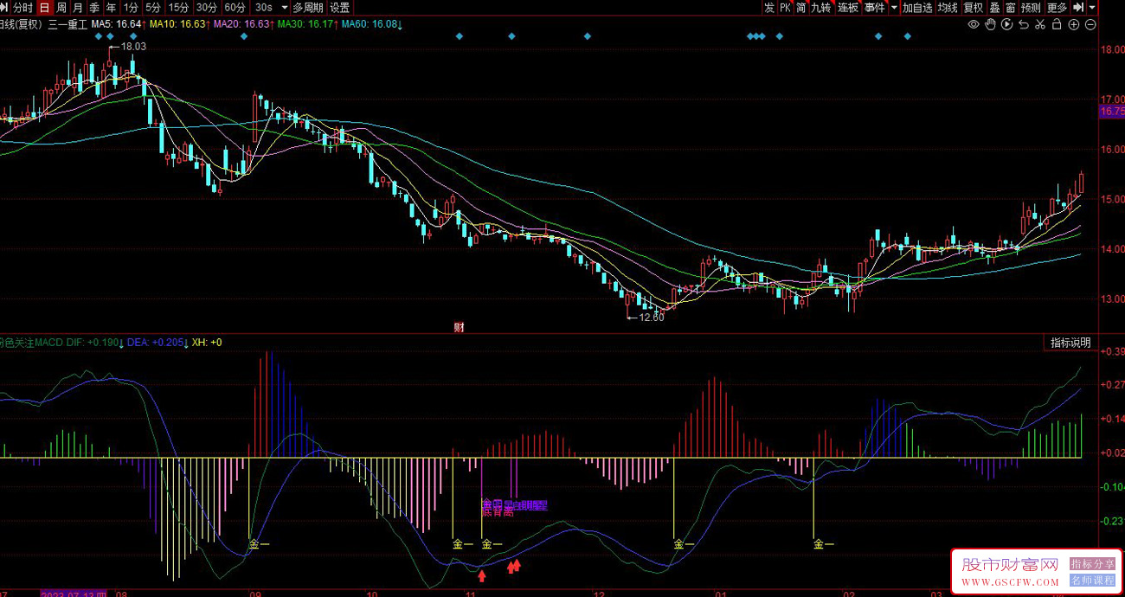1125x597 pixels.
Task: Expand the dropdown arrow next to 事件
Action: tap(893, 8)
